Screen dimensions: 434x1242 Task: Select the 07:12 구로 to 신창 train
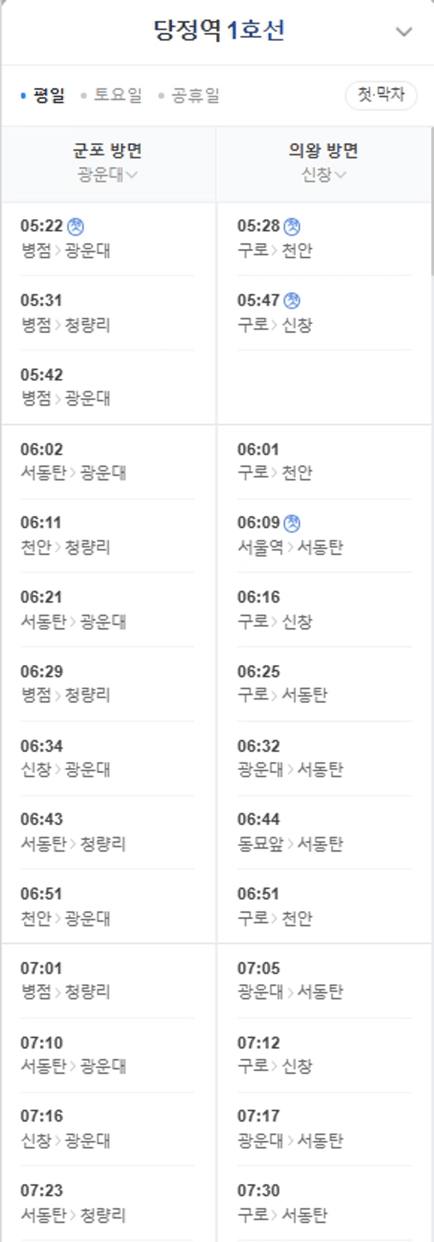click(324, 1055)
